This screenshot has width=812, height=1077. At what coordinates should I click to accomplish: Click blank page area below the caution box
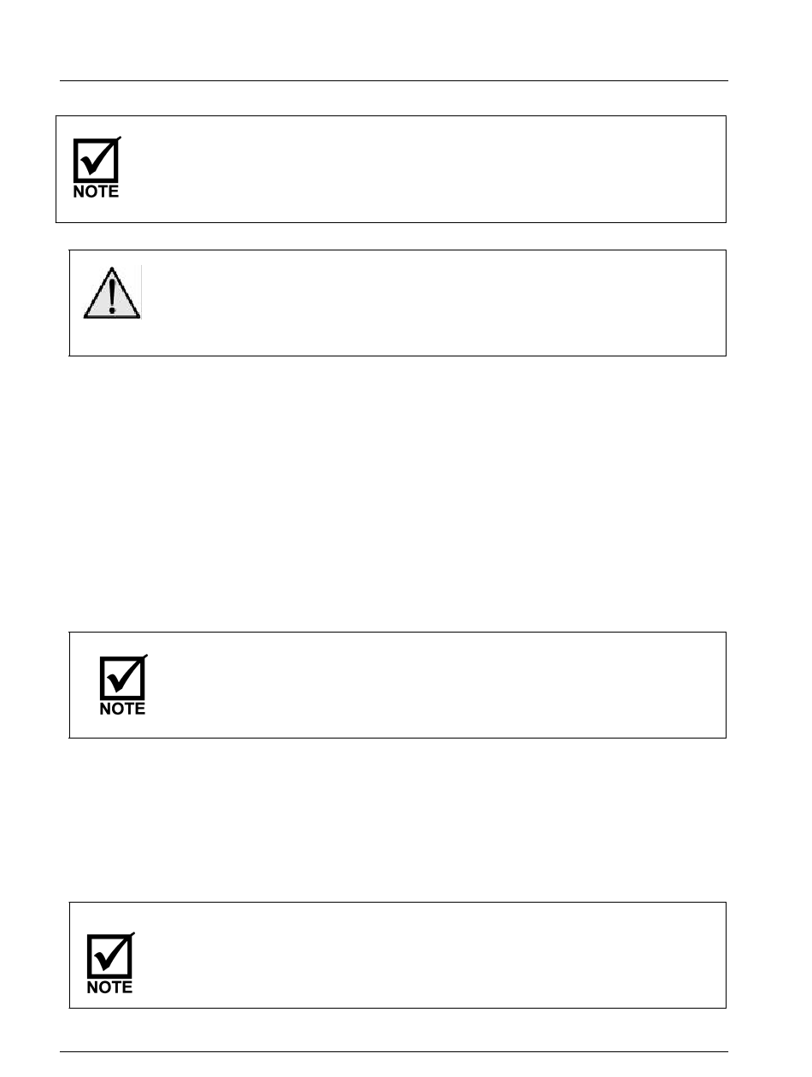(x=397, y=493)
